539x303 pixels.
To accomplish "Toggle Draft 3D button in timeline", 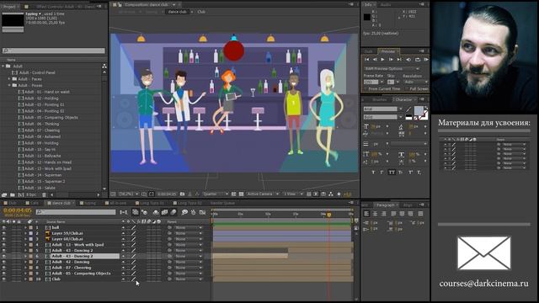I will click(x=144, y=212).
